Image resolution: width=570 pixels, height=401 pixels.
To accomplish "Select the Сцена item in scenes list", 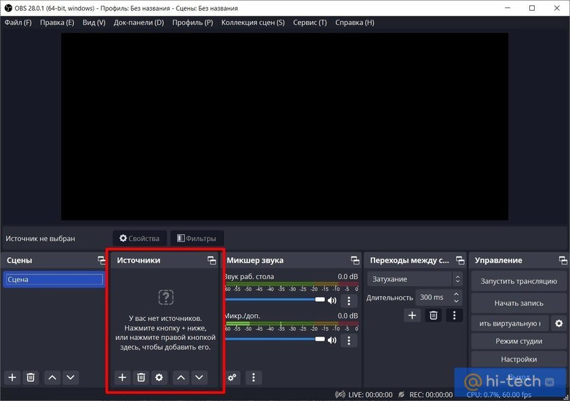I will tap(54, 280).
